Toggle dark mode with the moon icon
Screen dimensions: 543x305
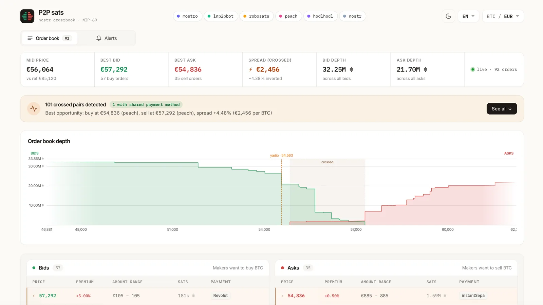(448, 16)
